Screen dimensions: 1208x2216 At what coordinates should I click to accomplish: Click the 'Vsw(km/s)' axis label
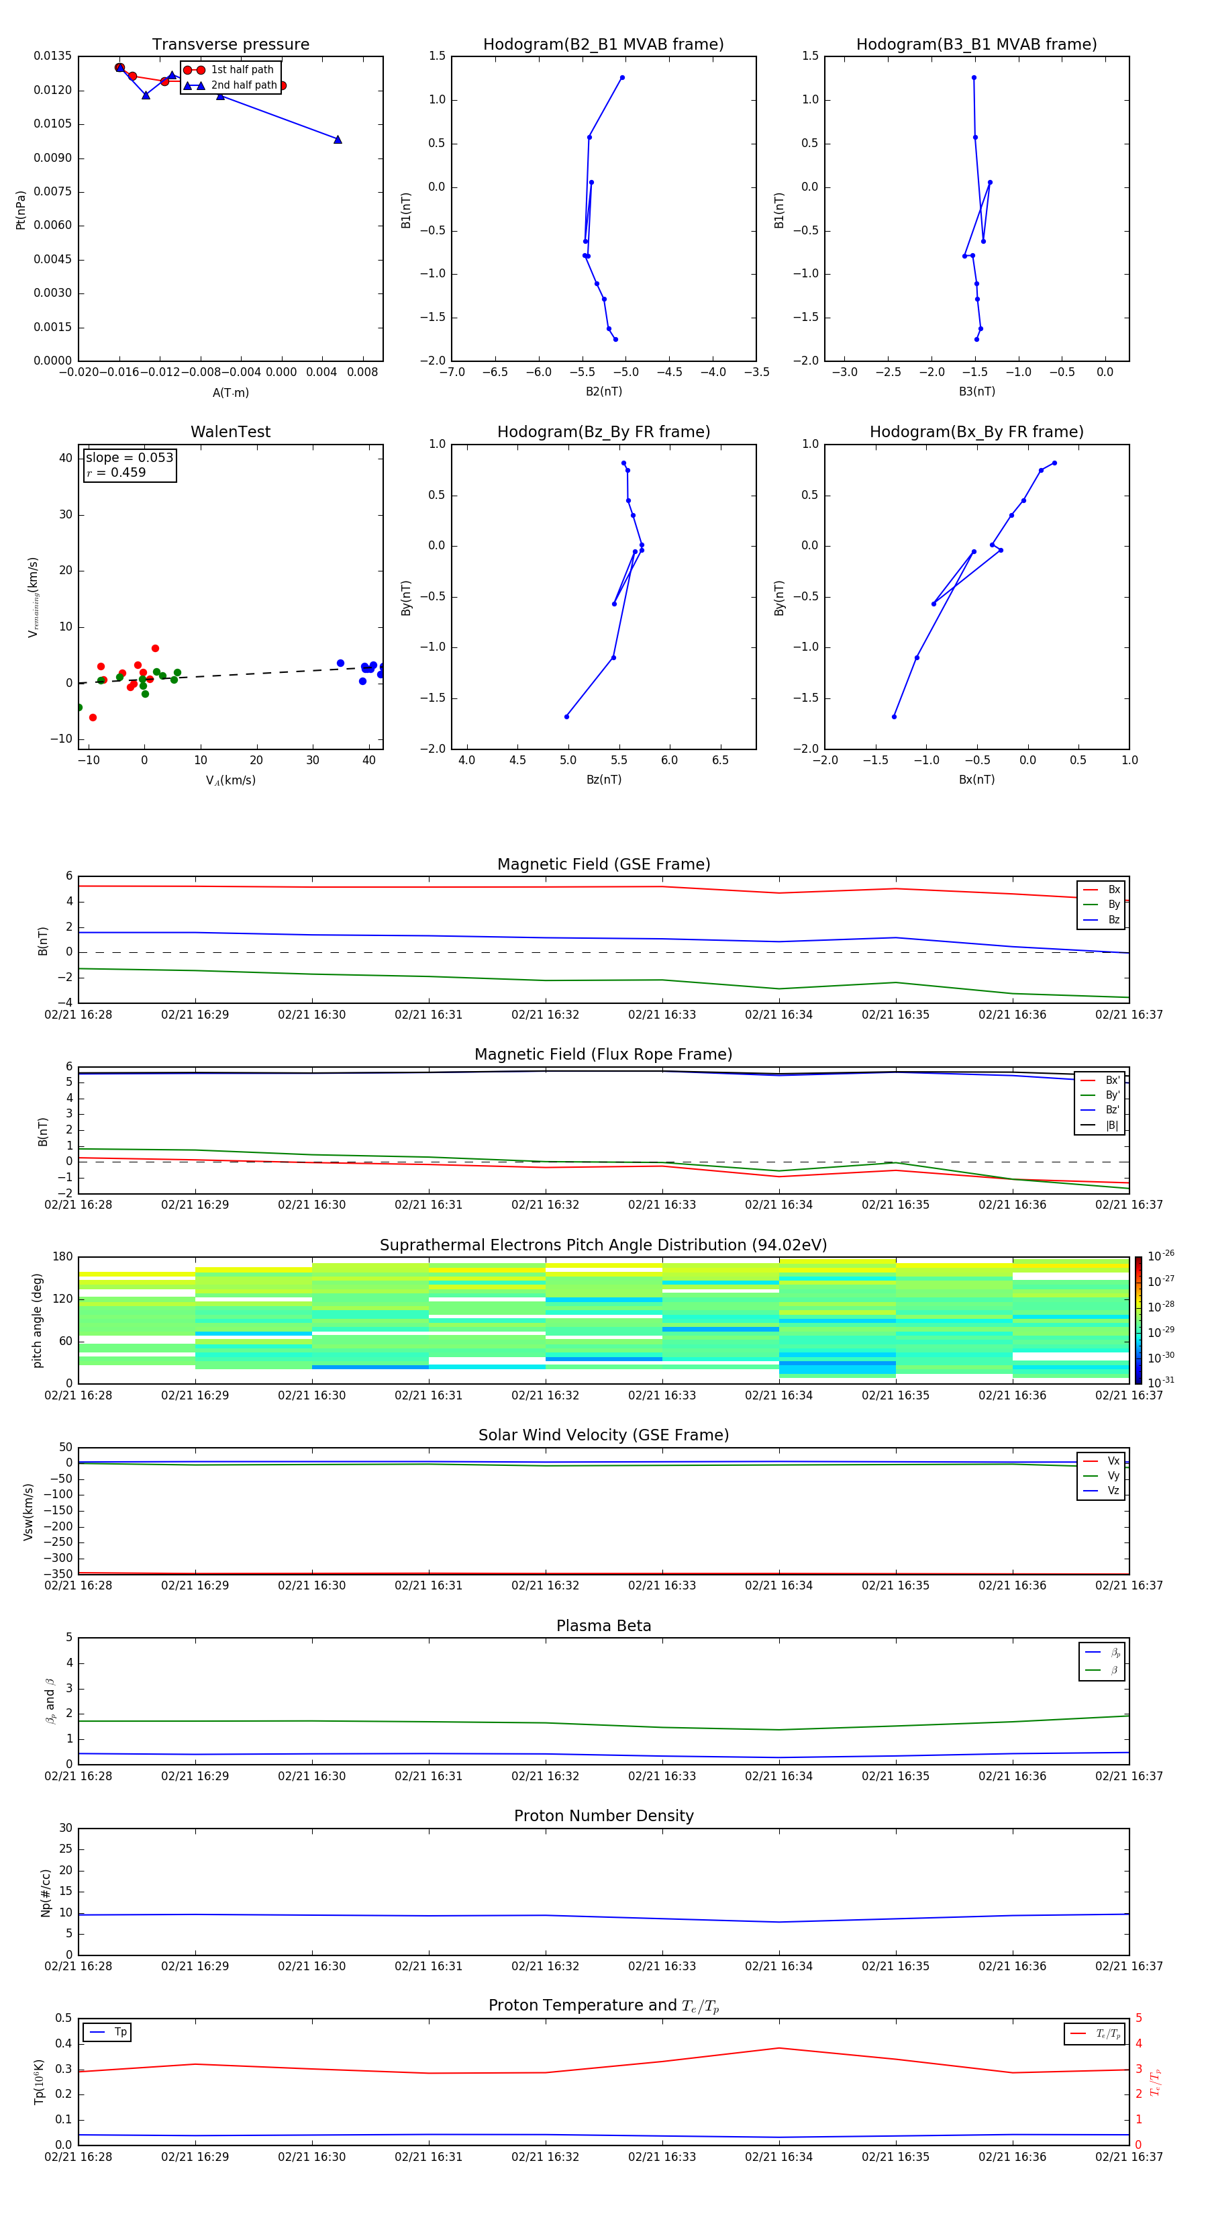coord(28,1512)
